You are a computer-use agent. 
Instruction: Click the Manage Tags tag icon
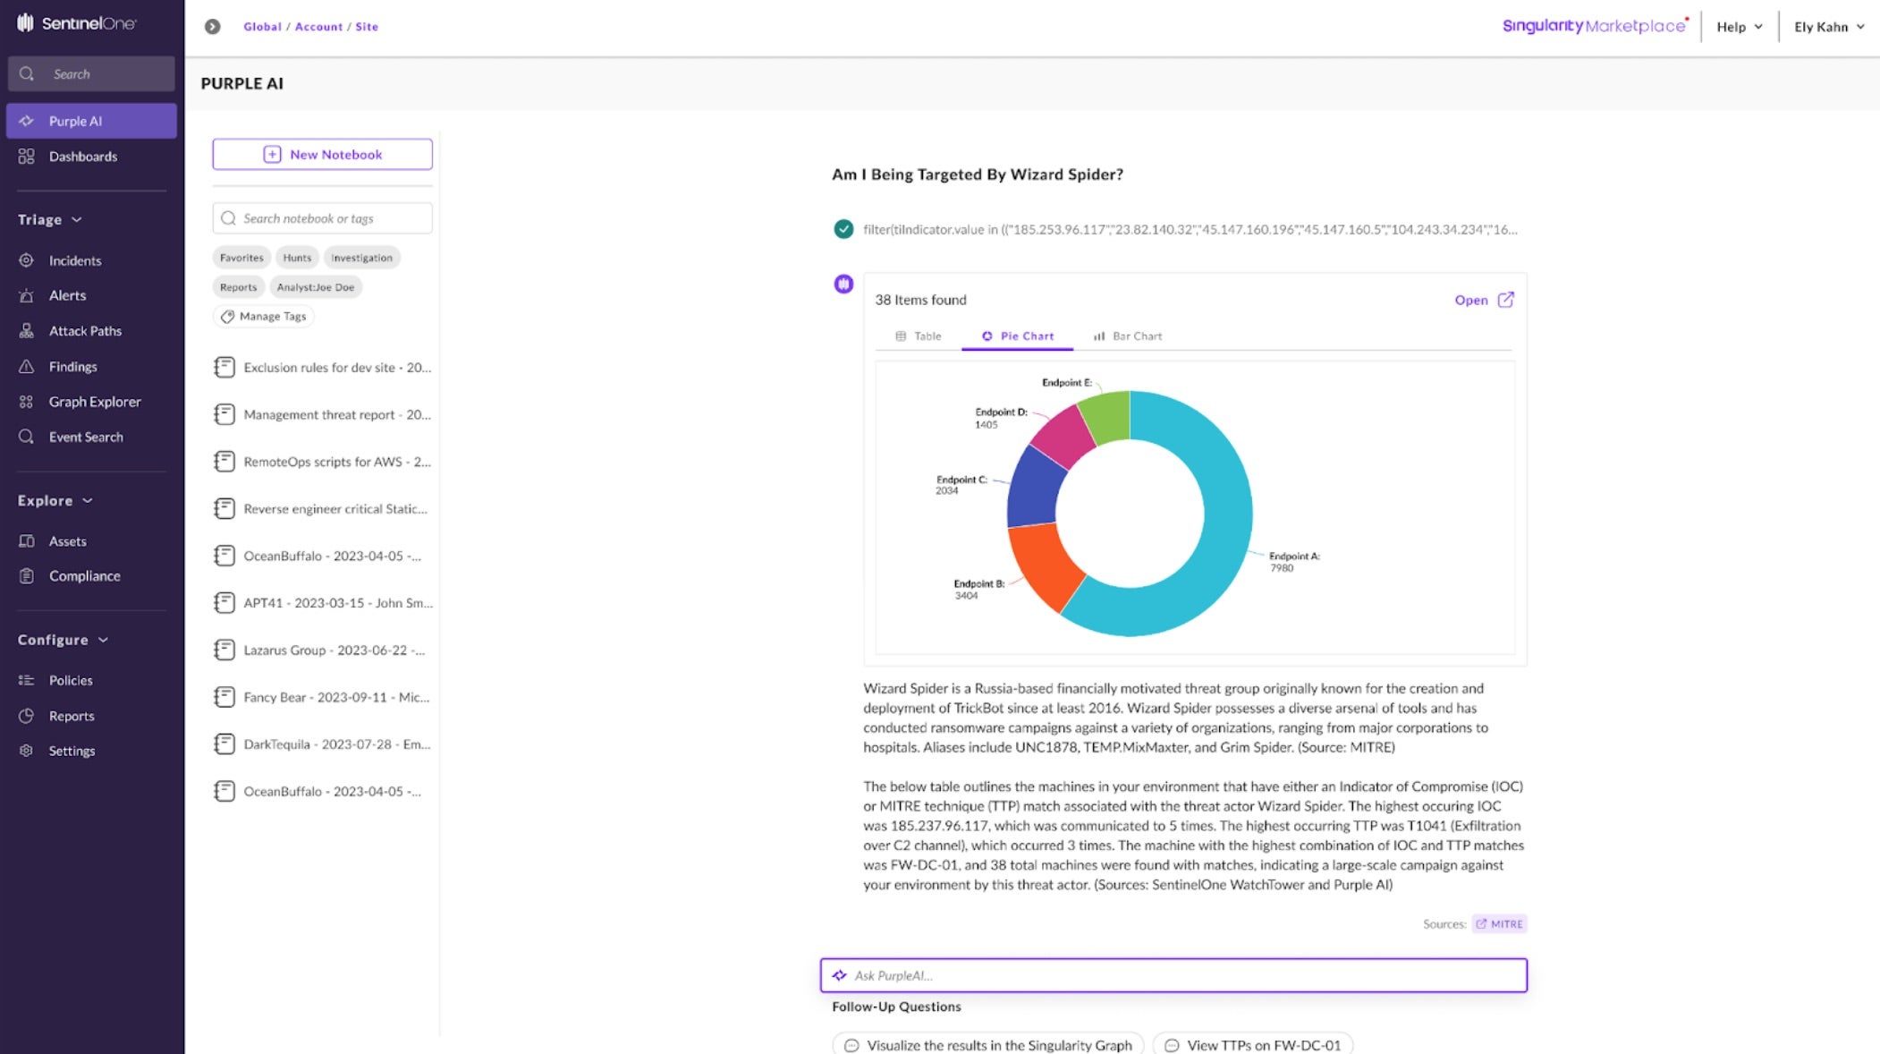coord(228,317)
